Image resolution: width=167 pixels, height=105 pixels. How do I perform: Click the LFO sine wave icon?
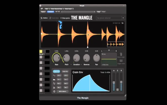pyautogui.click(x=54, y=75)
